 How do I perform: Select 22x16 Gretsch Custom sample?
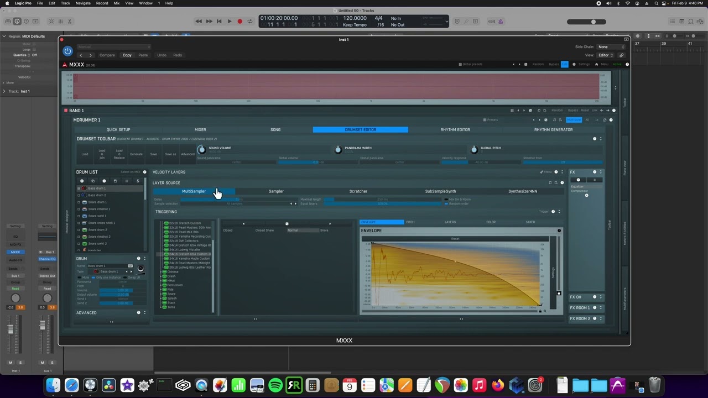185,223
